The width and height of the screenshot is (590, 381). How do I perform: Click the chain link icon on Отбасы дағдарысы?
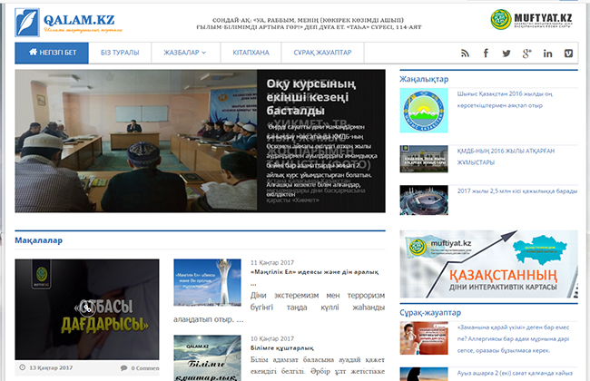coord(87,309)
